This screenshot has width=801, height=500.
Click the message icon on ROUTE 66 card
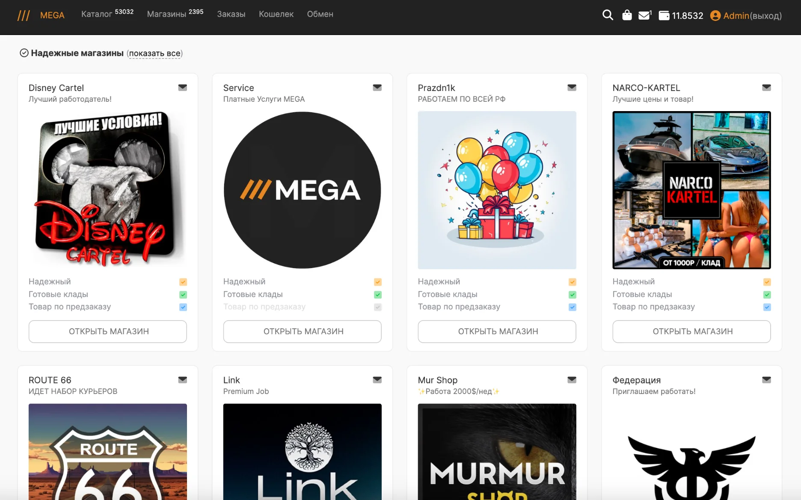(182, 380)
